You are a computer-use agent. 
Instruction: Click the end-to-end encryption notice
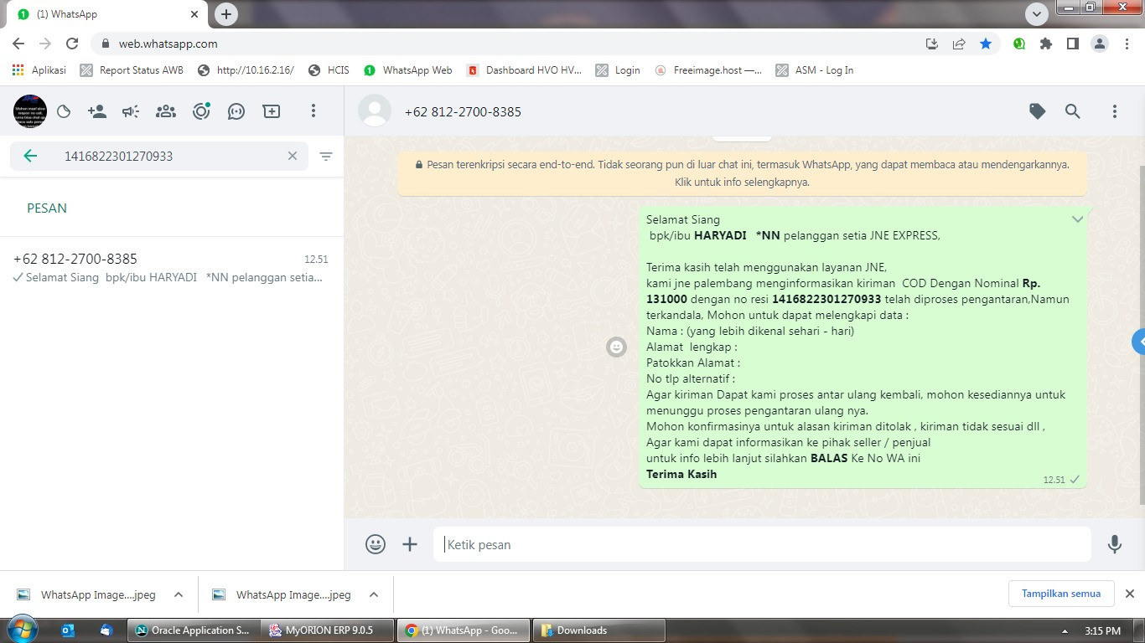(x=742, y=173)
